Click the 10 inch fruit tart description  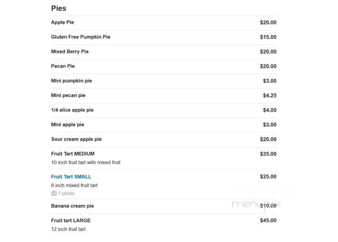click(x=86, y=162)
